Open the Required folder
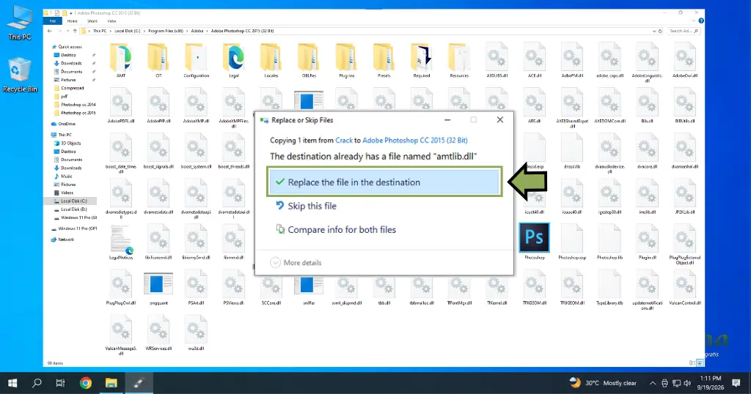 click(x=422, y=60)
